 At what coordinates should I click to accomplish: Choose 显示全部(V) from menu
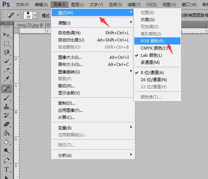click(x=92, y=93)
